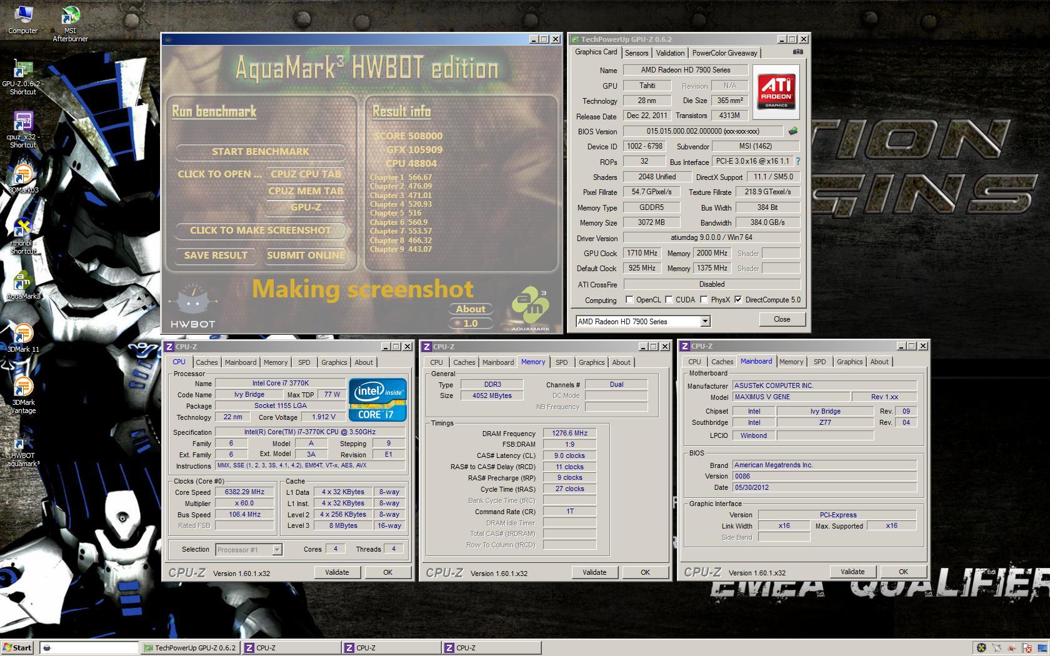The width and height of the screenshot is (1050, 656).
Task: Click the AquaMark logo emblem
Action: [x=530, y=308]
